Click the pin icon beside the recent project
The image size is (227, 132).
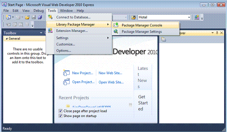[130, 105]
